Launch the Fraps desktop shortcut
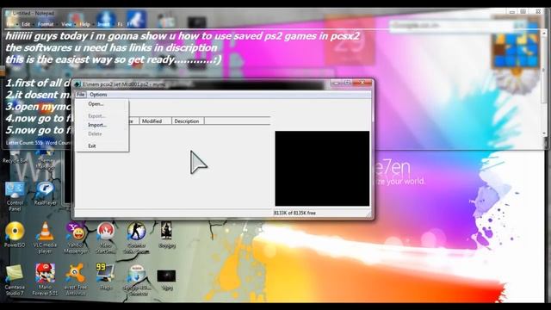 pyautogui.click(x=106, y=277)
